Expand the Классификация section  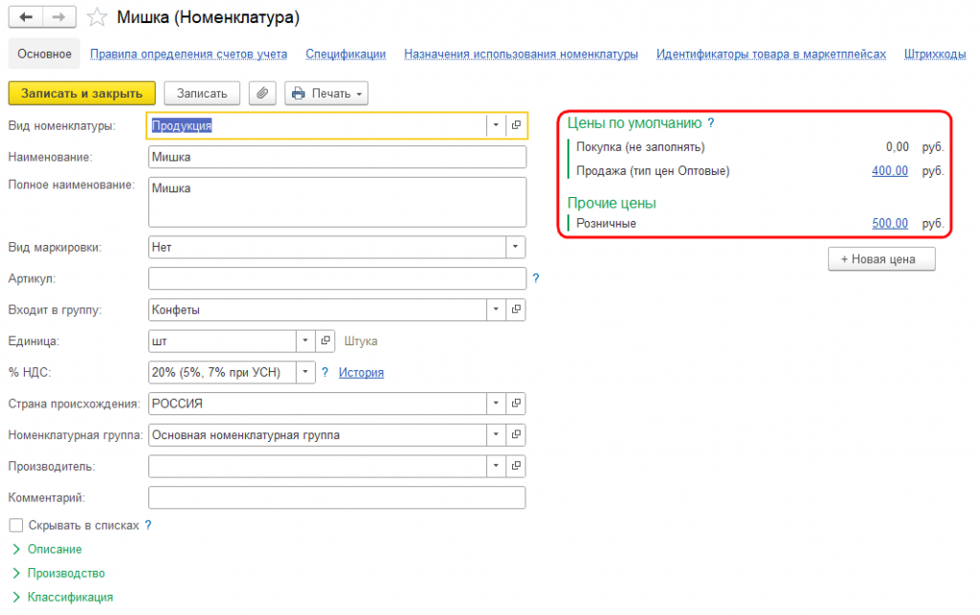62,597
